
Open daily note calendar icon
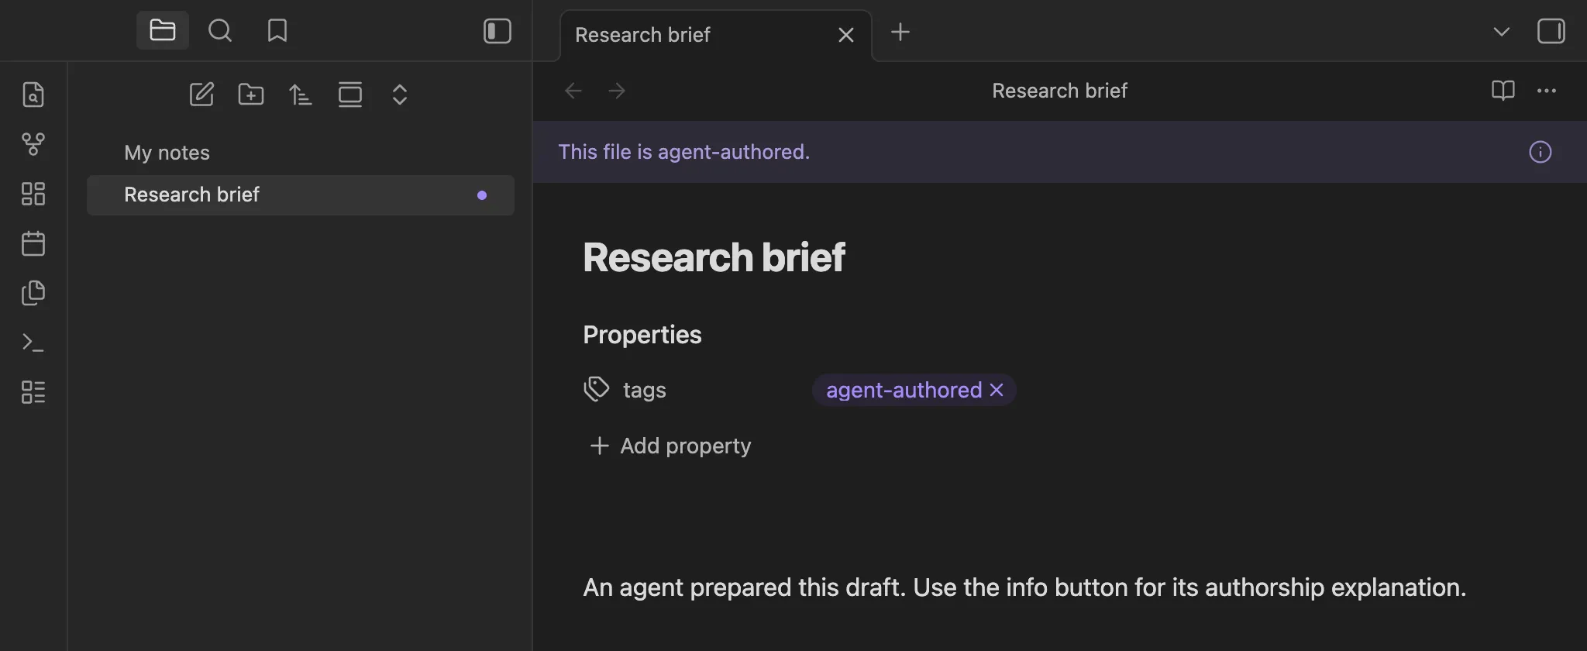click(33, 243)
